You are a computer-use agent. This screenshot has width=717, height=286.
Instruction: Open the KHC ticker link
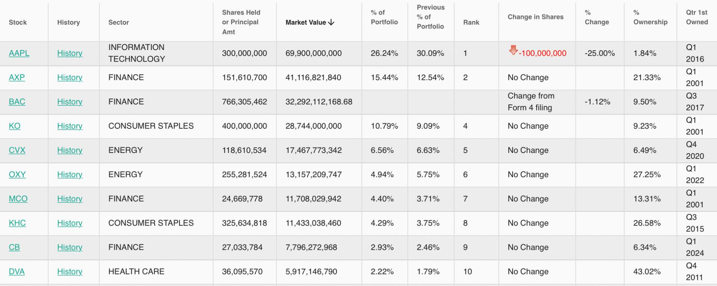pos(17,223)
